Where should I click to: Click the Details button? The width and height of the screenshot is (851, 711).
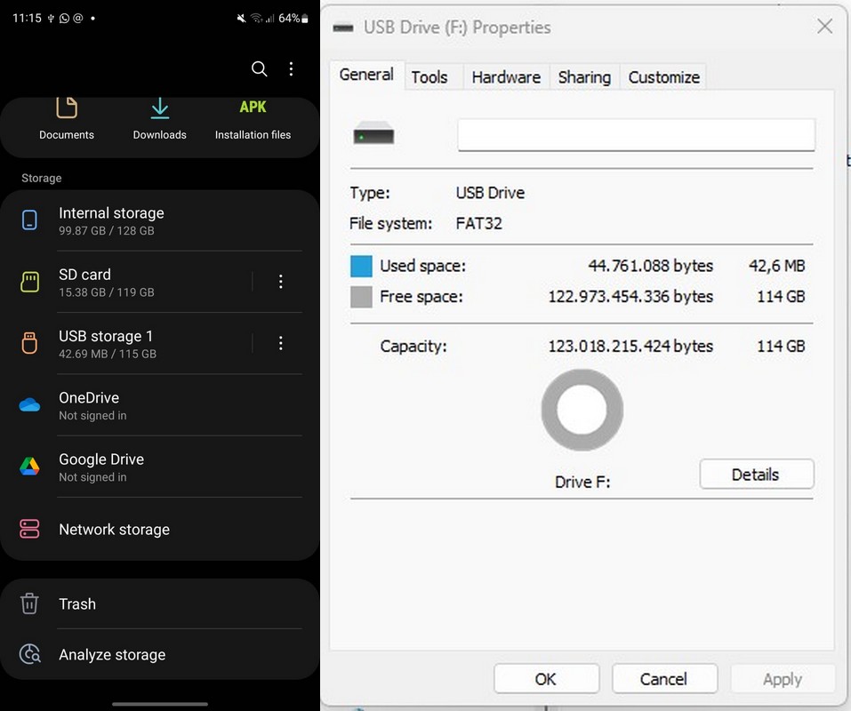757,475
